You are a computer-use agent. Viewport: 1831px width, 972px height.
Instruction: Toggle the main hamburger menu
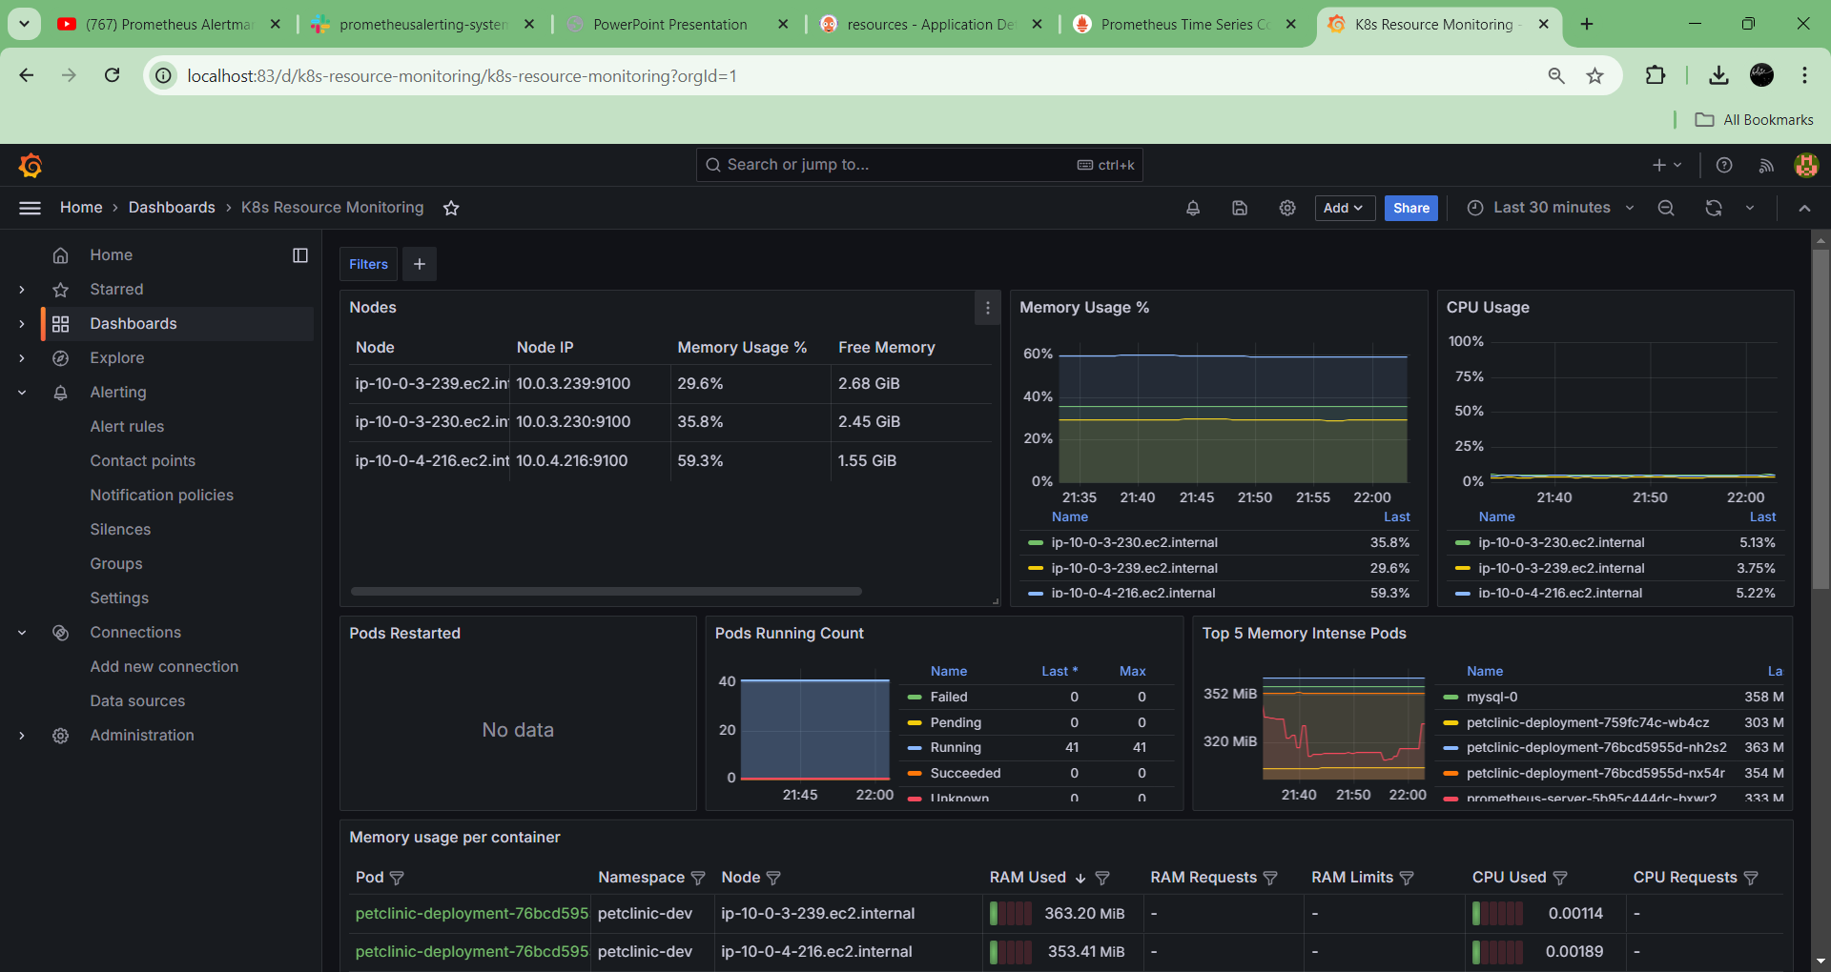click(x=30, y=208)
